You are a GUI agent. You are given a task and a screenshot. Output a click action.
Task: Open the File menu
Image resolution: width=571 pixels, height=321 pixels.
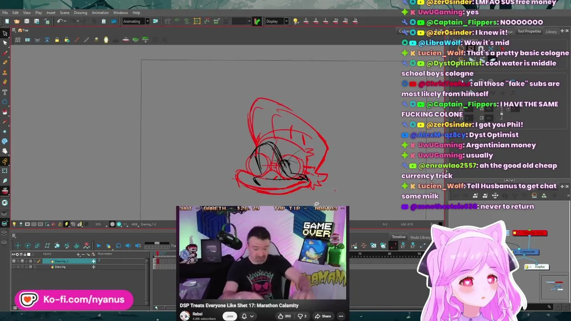tap(5, 12)
